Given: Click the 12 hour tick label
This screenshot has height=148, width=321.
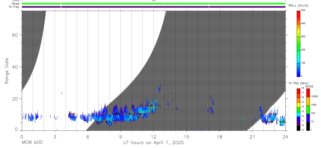Looking at the screenshot, I should [154, 137].
